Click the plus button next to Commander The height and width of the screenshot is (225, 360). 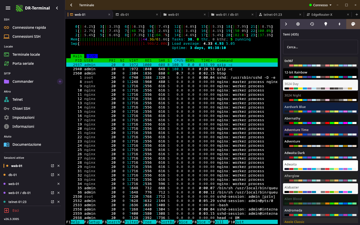point(60,81)
